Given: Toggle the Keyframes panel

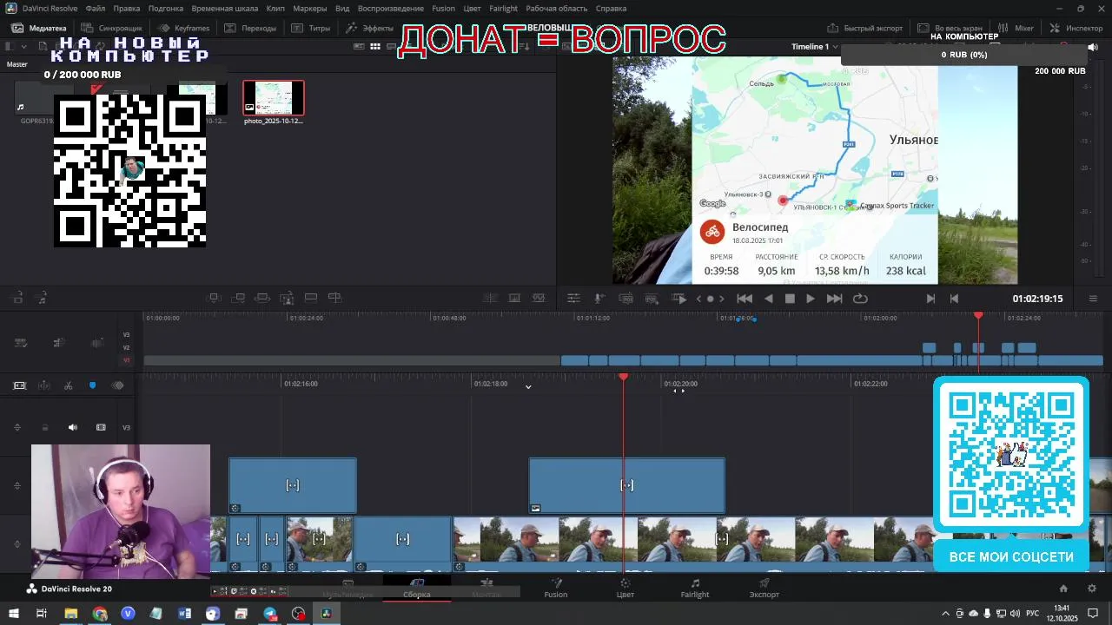Looking at the screenshot, I should point(182,28).
